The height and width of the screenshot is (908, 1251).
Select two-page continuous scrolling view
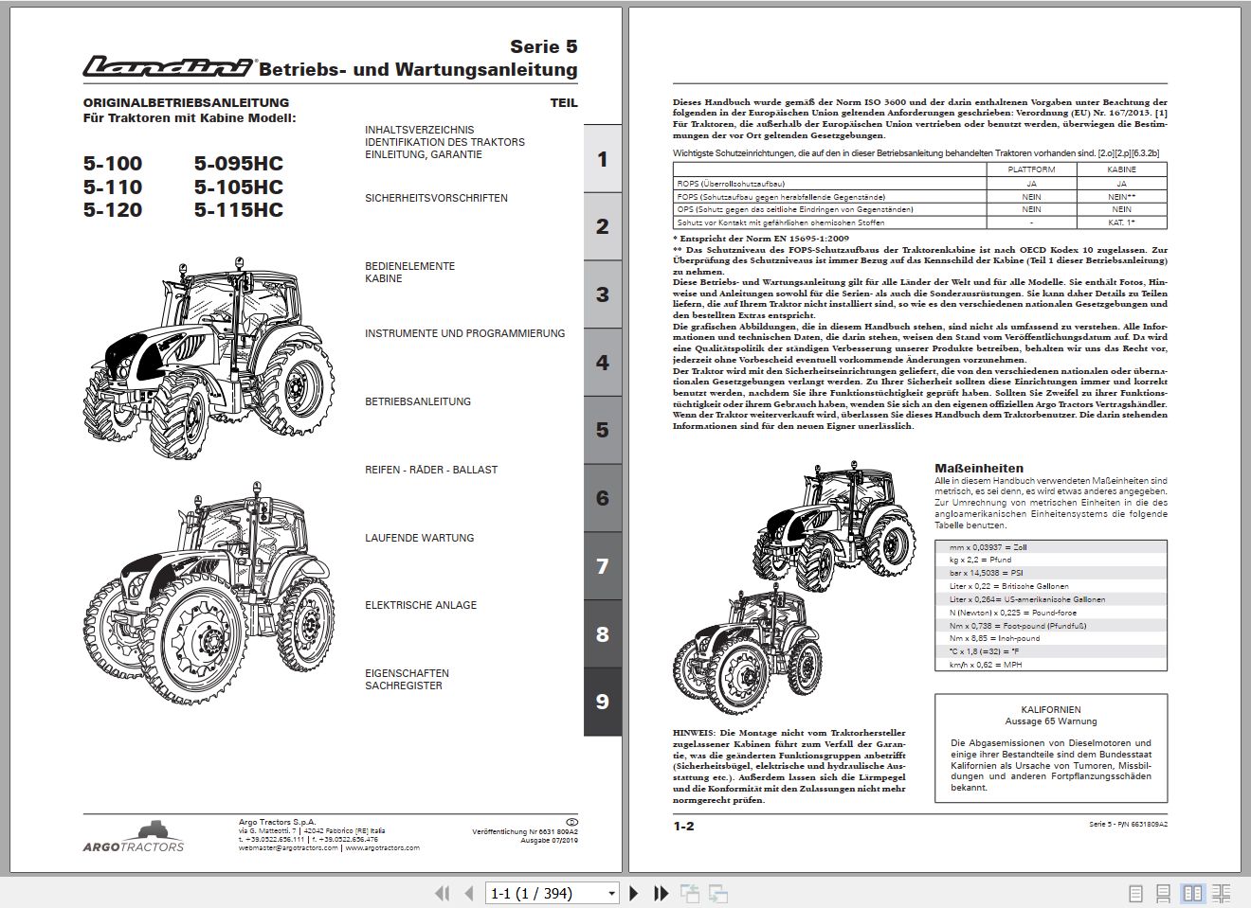(x=1222, y=893)
